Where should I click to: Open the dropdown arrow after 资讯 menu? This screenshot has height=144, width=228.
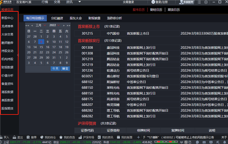79,2
